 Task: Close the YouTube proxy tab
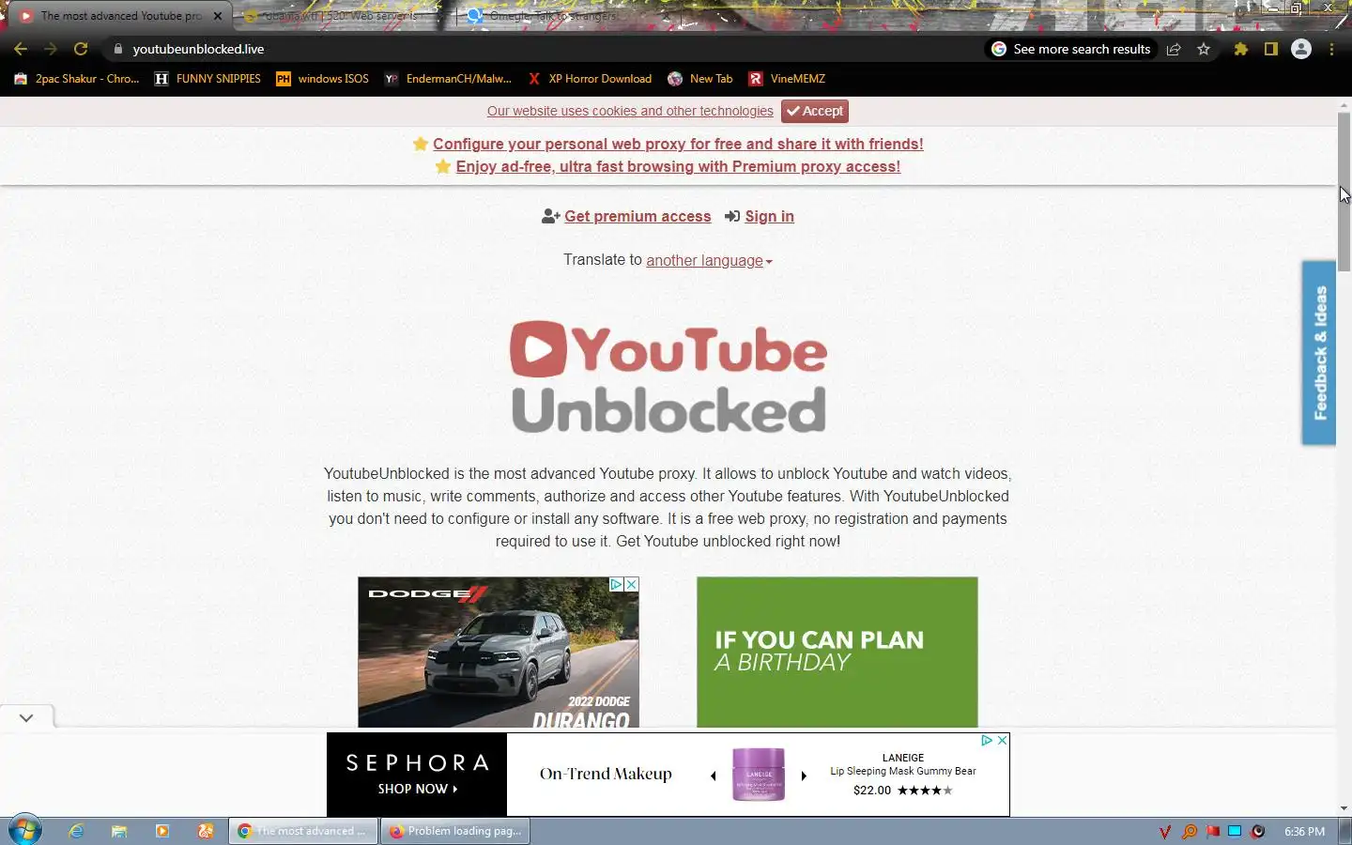pyautogui.click(x=218, y=16)
